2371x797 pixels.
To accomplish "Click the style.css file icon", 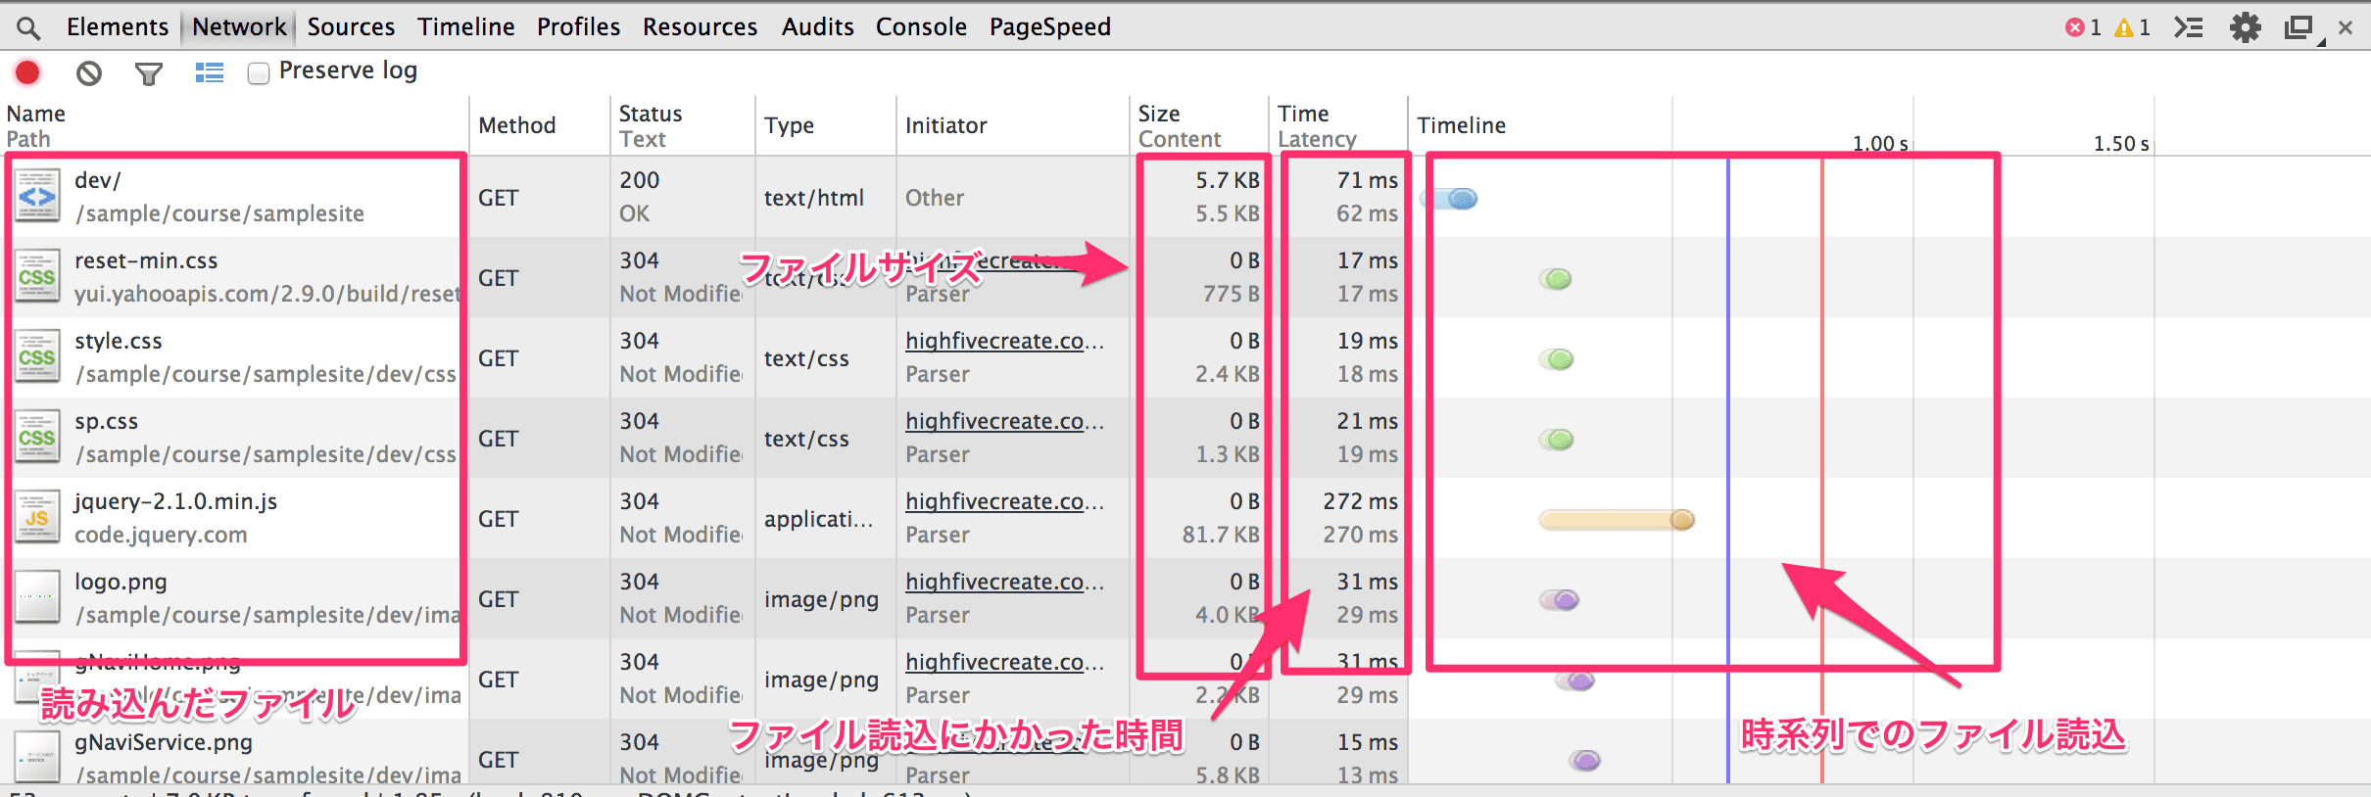I will [x=38, y=356].
